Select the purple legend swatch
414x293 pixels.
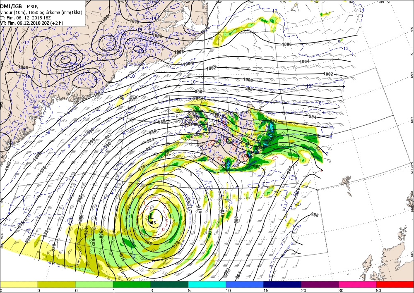[x=320, y=284]
